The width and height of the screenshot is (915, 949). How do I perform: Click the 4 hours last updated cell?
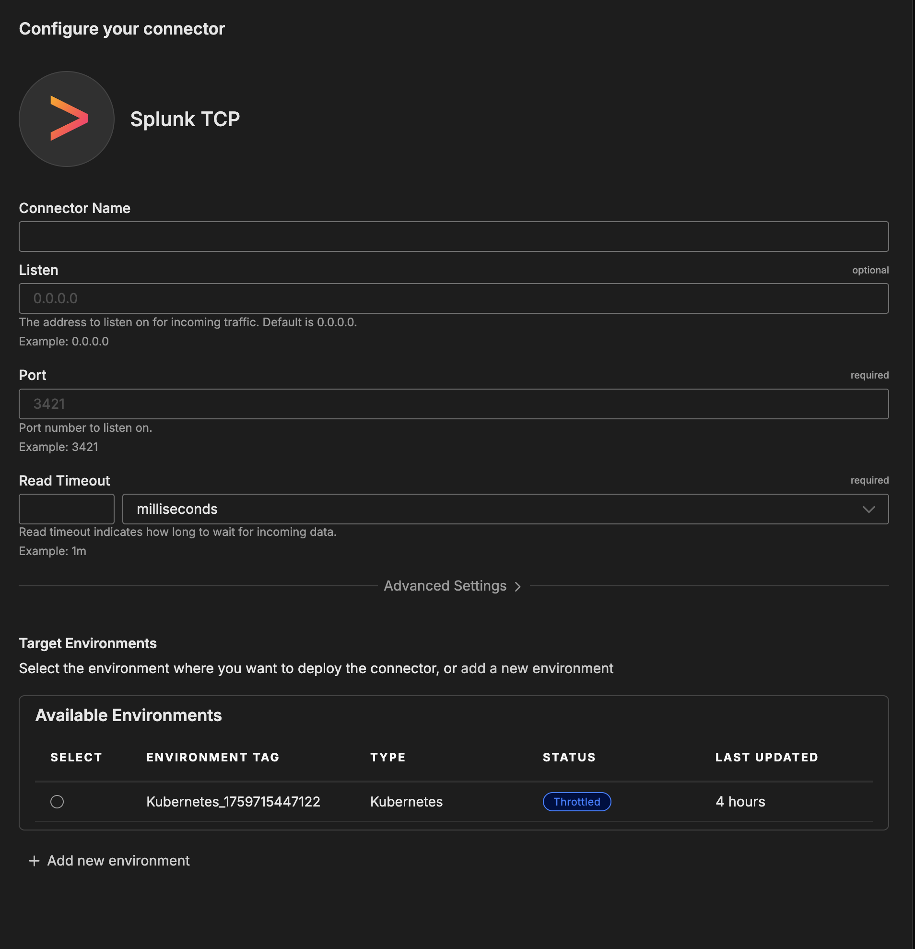pos(740,802)
